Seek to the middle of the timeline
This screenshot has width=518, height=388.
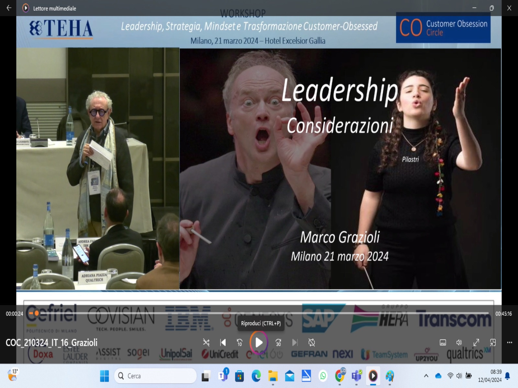259,313
